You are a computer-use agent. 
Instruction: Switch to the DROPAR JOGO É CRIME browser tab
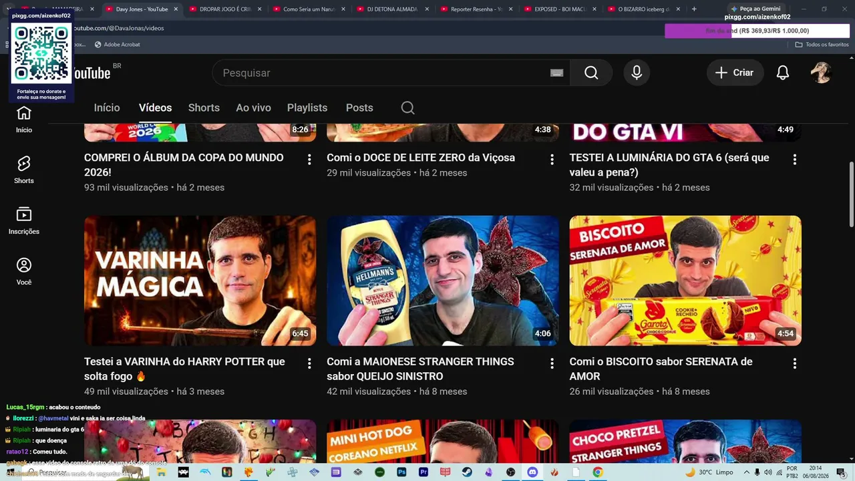click(225, 9)
